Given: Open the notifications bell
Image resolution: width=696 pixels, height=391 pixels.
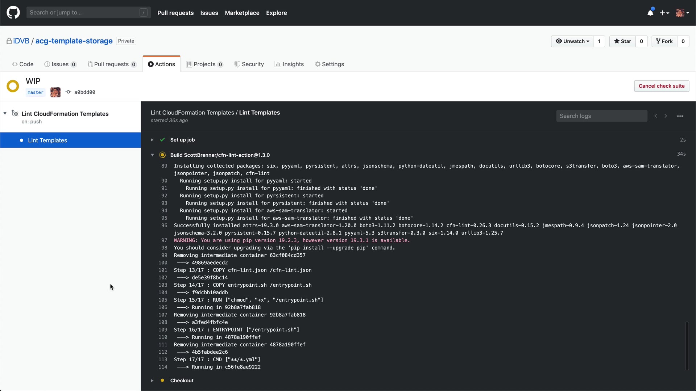Looking at the screenshot, I should (650, 13).
